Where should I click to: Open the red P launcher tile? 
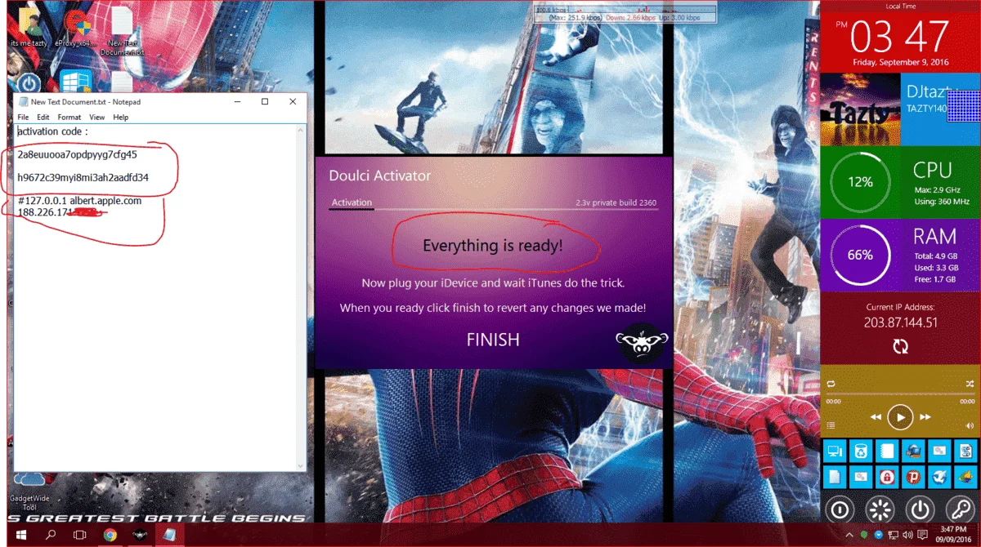913,477
